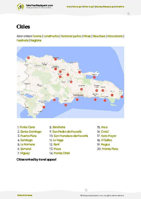Go to Table of Contents in footer

pos(25,195)
